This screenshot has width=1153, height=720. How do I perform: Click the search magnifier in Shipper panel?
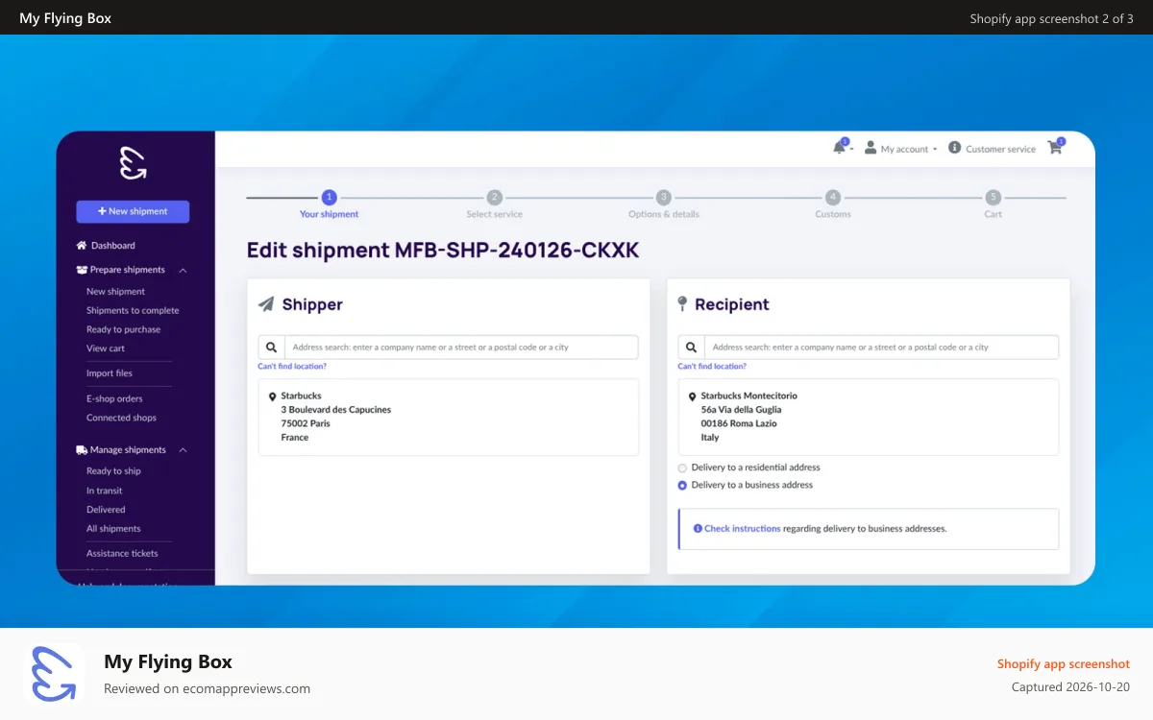pos(271,348)
